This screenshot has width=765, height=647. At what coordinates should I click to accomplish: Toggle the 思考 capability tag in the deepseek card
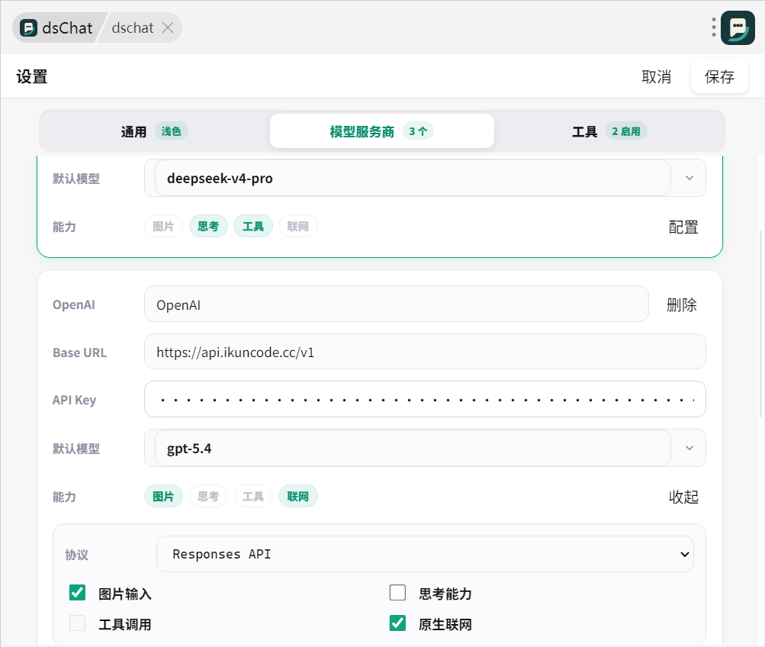point(208,227)
